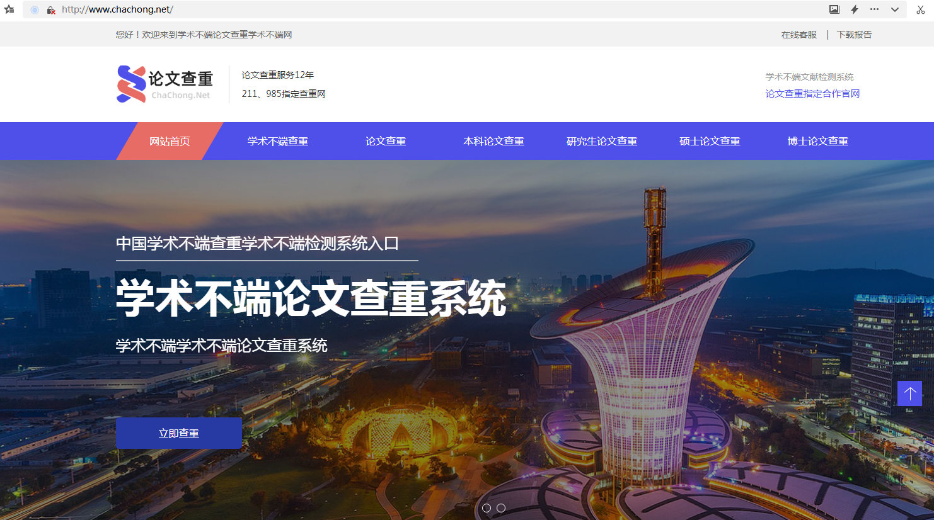
Task: Open the favorites star list icon
Action: click(x=9, y=9)
